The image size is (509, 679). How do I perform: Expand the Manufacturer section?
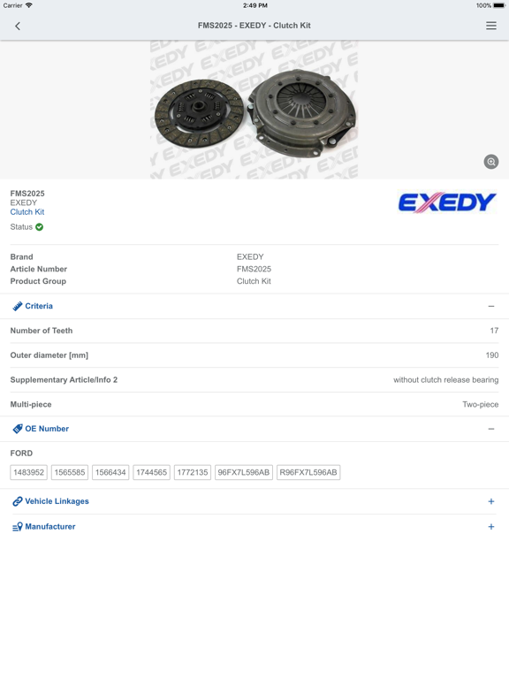tap(490, 527)
